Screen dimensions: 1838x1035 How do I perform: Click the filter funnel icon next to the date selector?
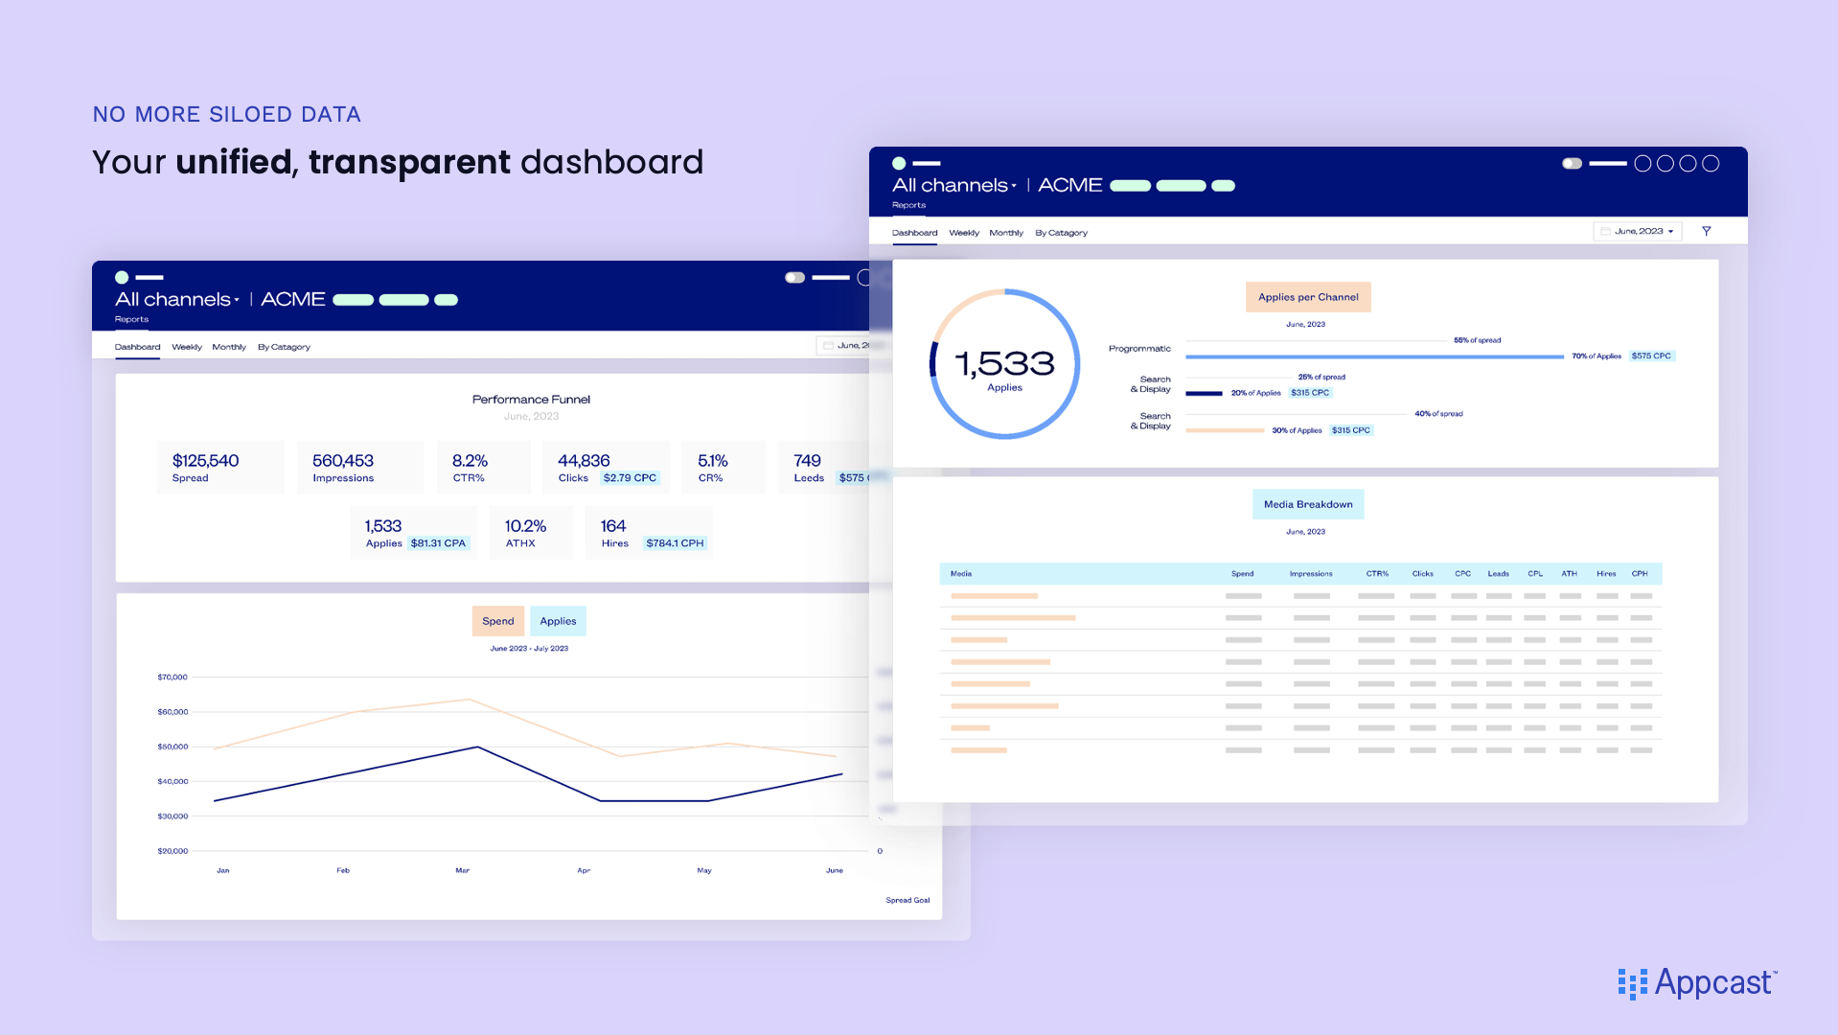click(1707, 230)
